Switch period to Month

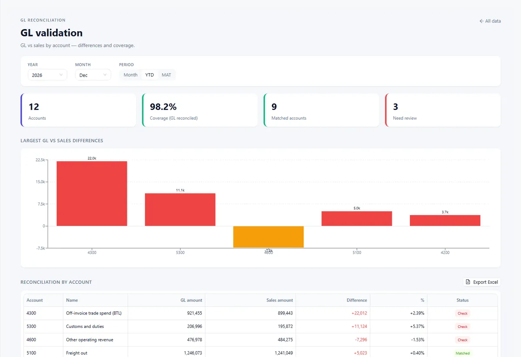click(x=130, y=75)
